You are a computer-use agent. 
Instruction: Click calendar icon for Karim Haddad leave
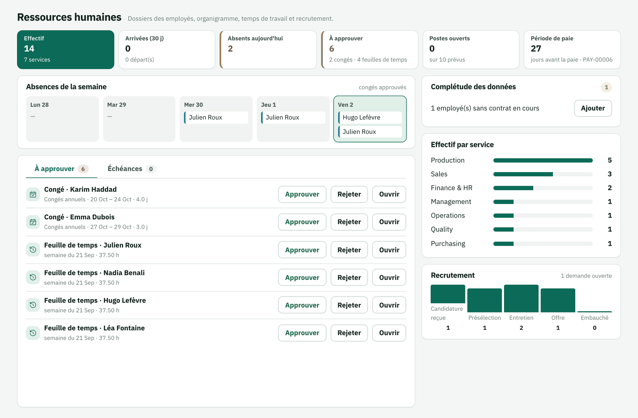point(33,194)
